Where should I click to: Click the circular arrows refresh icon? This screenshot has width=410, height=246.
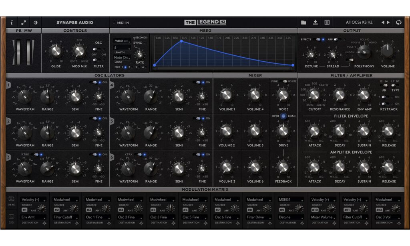[398, 22]
